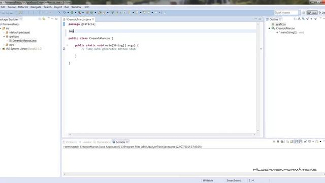Open the Navigate menu
Viewport: 325px width, 183px height.
click(x=36, y=7)
